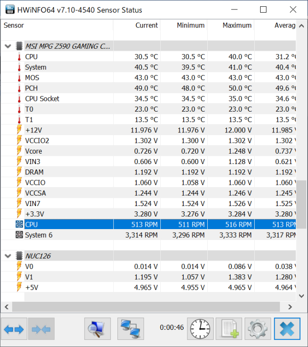Maximize the HWiNFO64 Sensor Status window
This screenshot has height=347, width=308.
(x=263, y=9)
